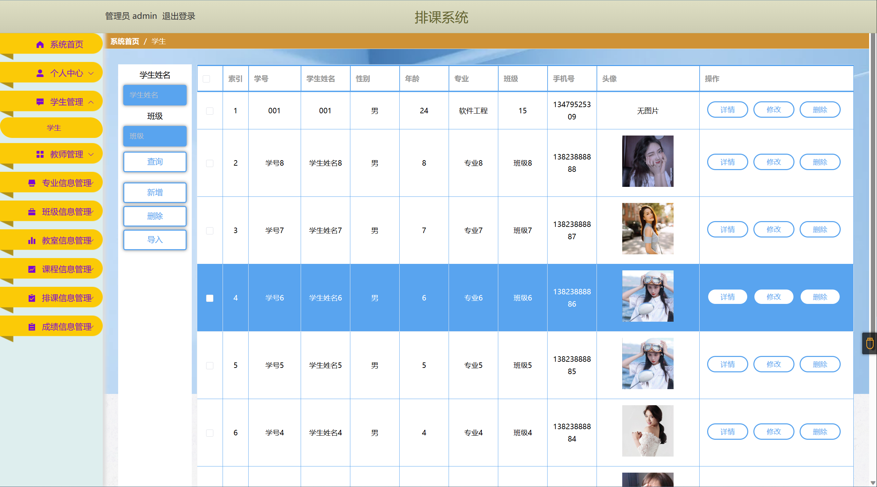This screenshot has height=487, width=877.
Task: Click the chat icon beside 学生管理
Action: click(40, 102)
